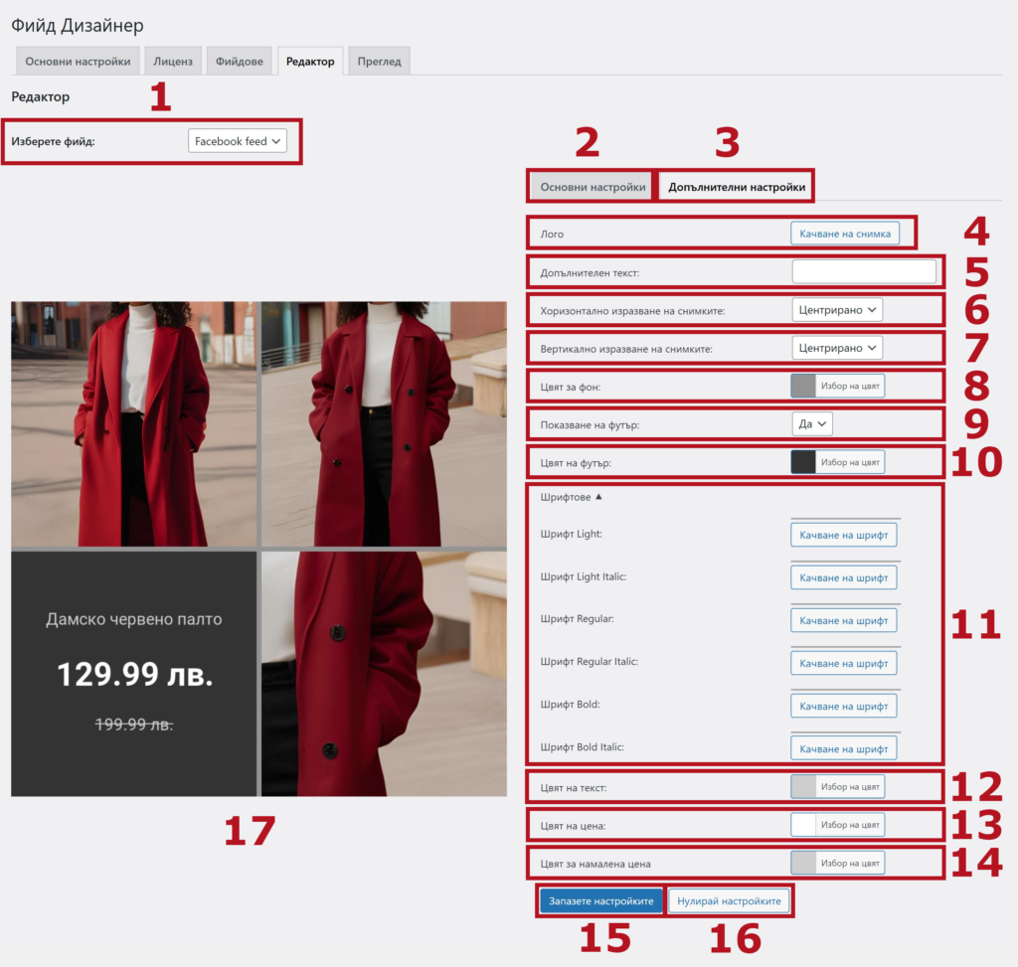Open the Лиценз tab
1018x967 pixels.
click(x=173, y=62)
